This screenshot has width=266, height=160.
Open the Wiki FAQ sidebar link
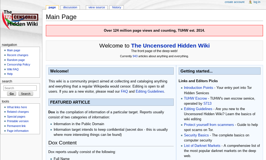(13, 69)
